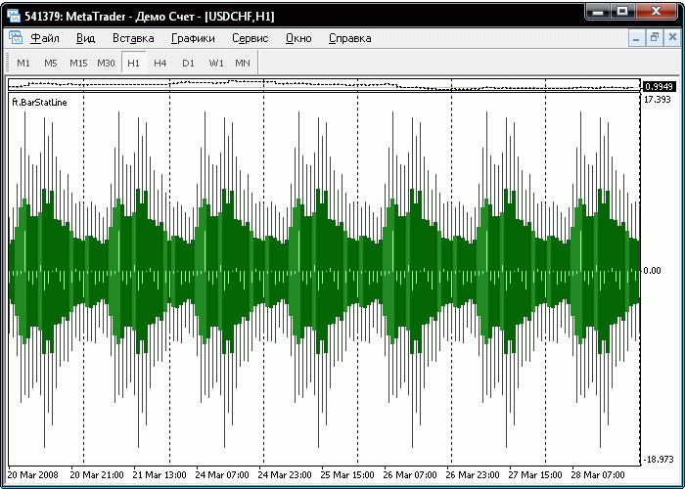
Task: Click the 17.393 upper scale value
Action: [657, 100]
